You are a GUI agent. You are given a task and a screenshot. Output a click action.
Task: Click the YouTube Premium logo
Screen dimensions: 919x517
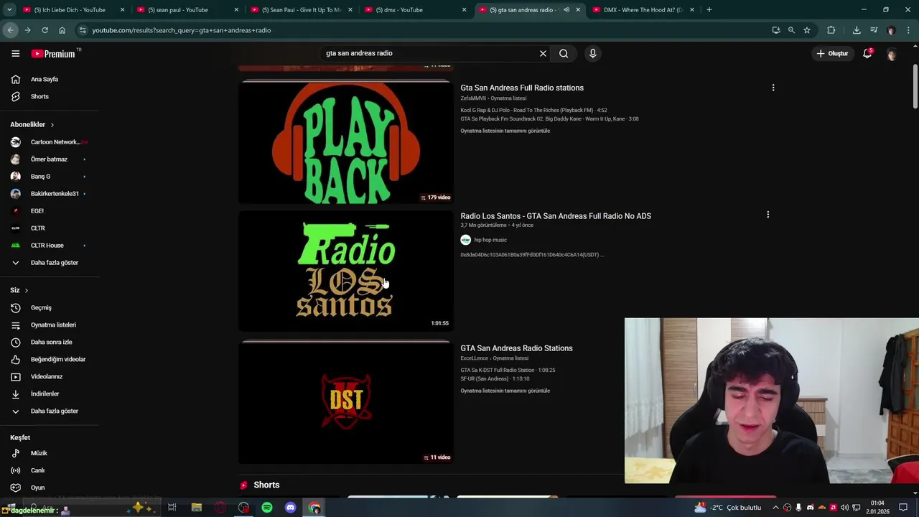(53, 53)
